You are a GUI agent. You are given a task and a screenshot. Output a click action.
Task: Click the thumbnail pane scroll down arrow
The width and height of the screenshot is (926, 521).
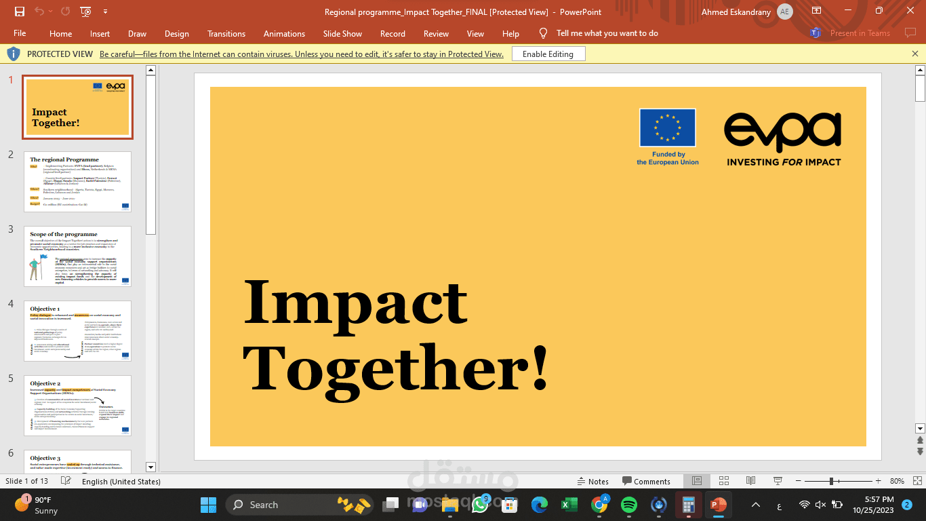tap(151, 467)
